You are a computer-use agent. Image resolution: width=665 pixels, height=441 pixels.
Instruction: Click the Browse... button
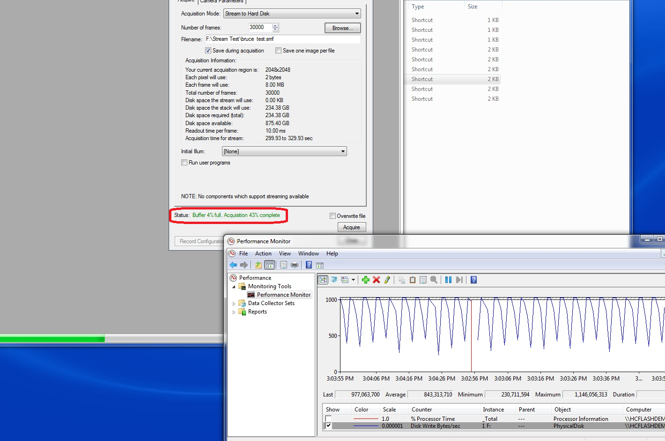[x=342, y=28]
